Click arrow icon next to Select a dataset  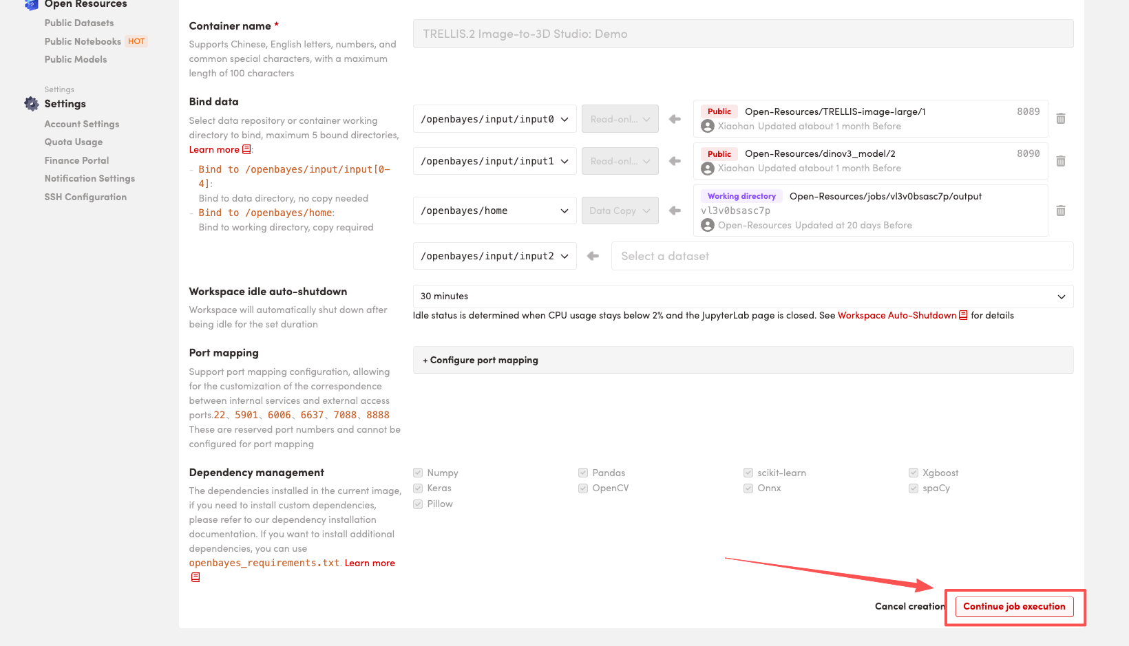tap(593, 256)
